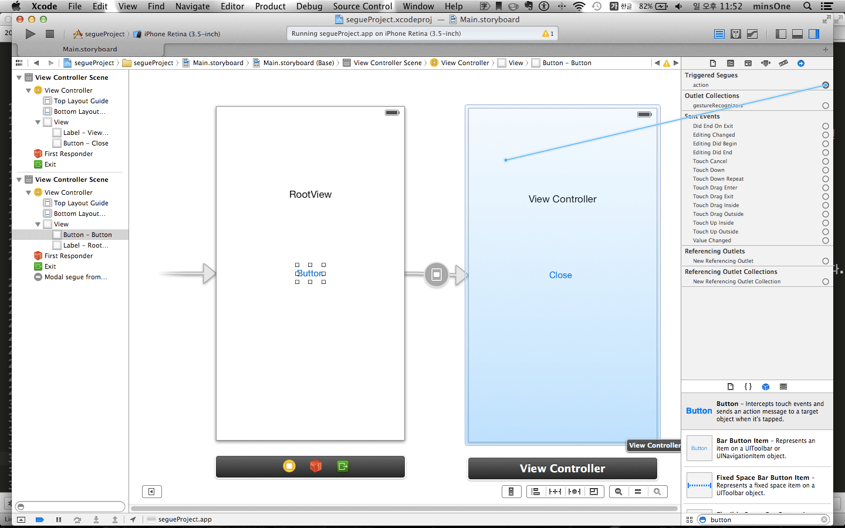Open the related items grid menu
Image resolution: width=845 pixels, height=528 pixels.
tap(19, 63)
